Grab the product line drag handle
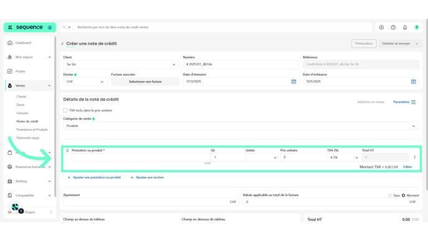Image resolution: width=428 pixels, height=241 pixels. 67,150
